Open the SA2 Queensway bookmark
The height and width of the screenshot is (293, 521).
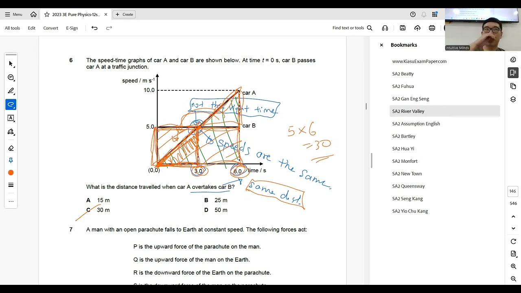point(408,186)
